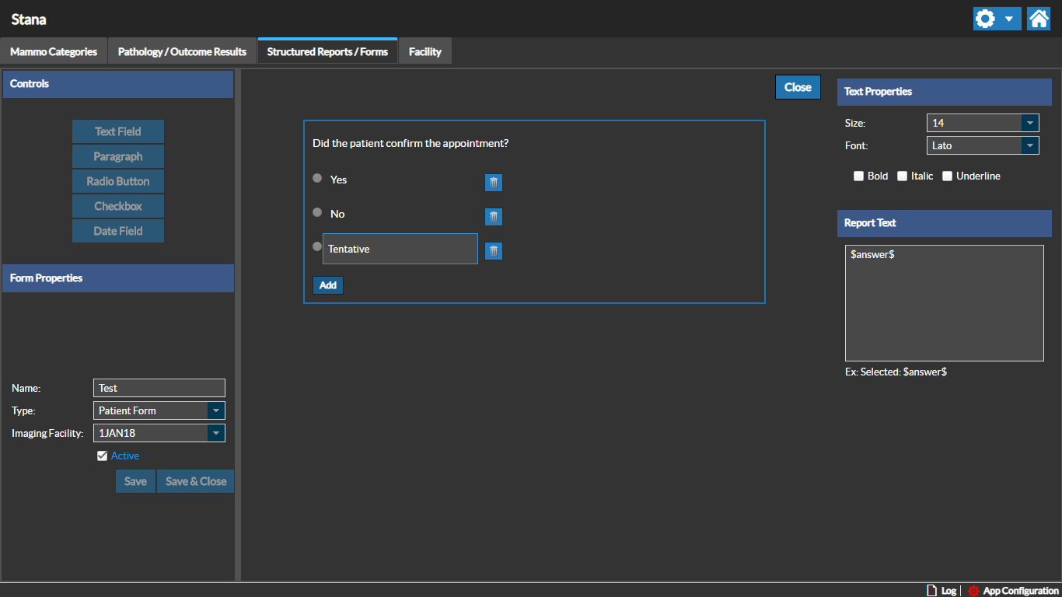Open the Facility tab
Image resolution: width=1062 pixels, height=597 pixels.
(x=425, y=52)
